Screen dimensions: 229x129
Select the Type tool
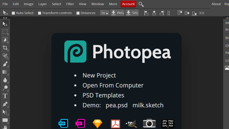tap(5, 96)
